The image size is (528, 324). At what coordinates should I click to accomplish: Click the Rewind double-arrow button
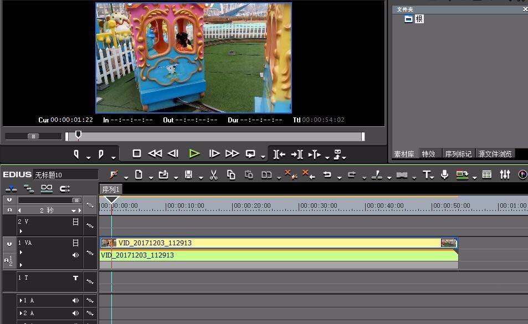pos(155,153)
